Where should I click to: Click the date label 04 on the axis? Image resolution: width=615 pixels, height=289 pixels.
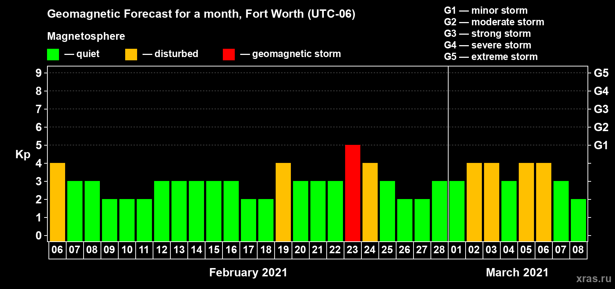[x=509, y=250]
